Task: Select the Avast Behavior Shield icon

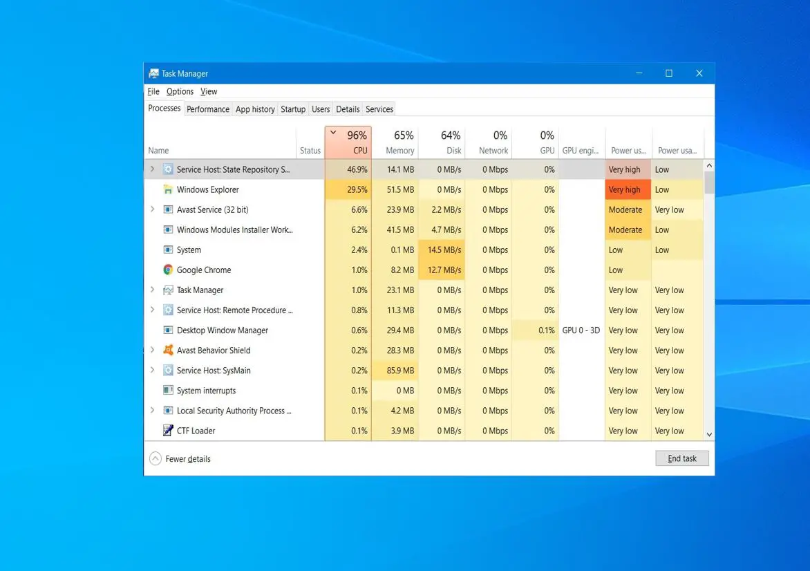Action: tap(168, 350)
